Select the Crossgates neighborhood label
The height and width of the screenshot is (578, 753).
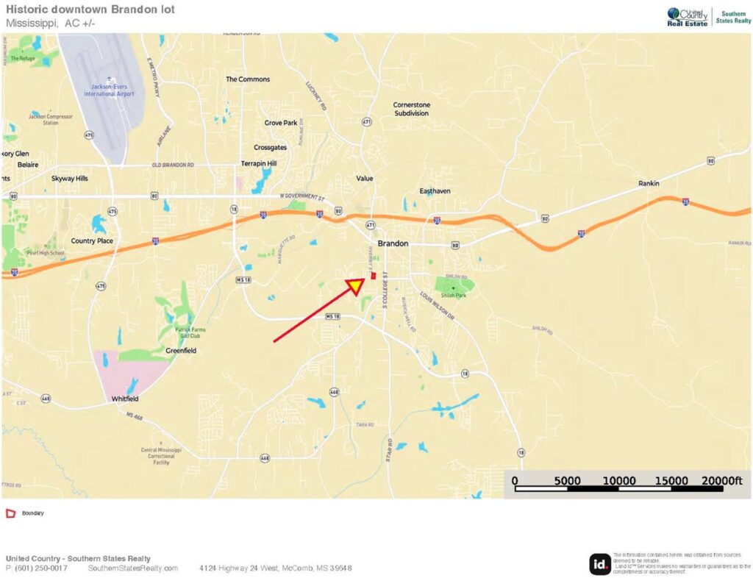pyautogui.click(x=270, y=147)
